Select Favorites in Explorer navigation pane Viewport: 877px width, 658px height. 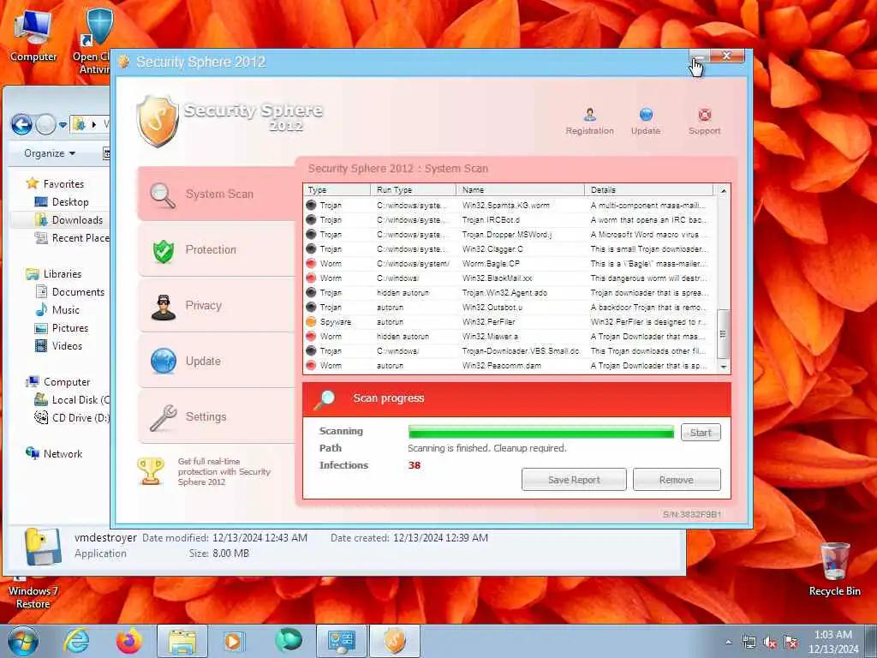click(x=55, y=183)
